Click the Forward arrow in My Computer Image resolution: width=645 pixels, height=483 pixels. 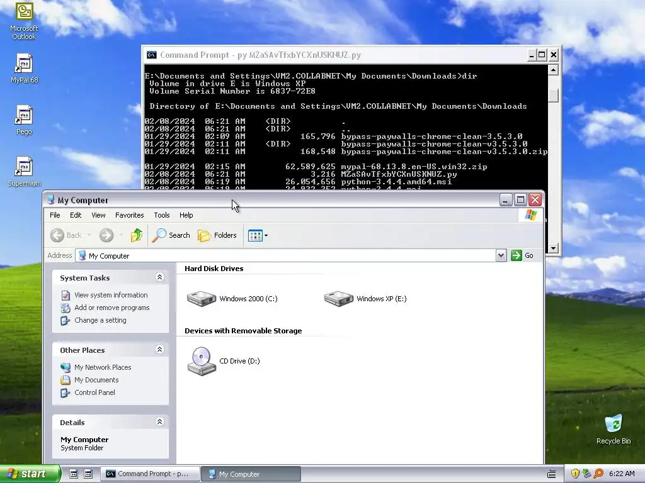[106, 235]
